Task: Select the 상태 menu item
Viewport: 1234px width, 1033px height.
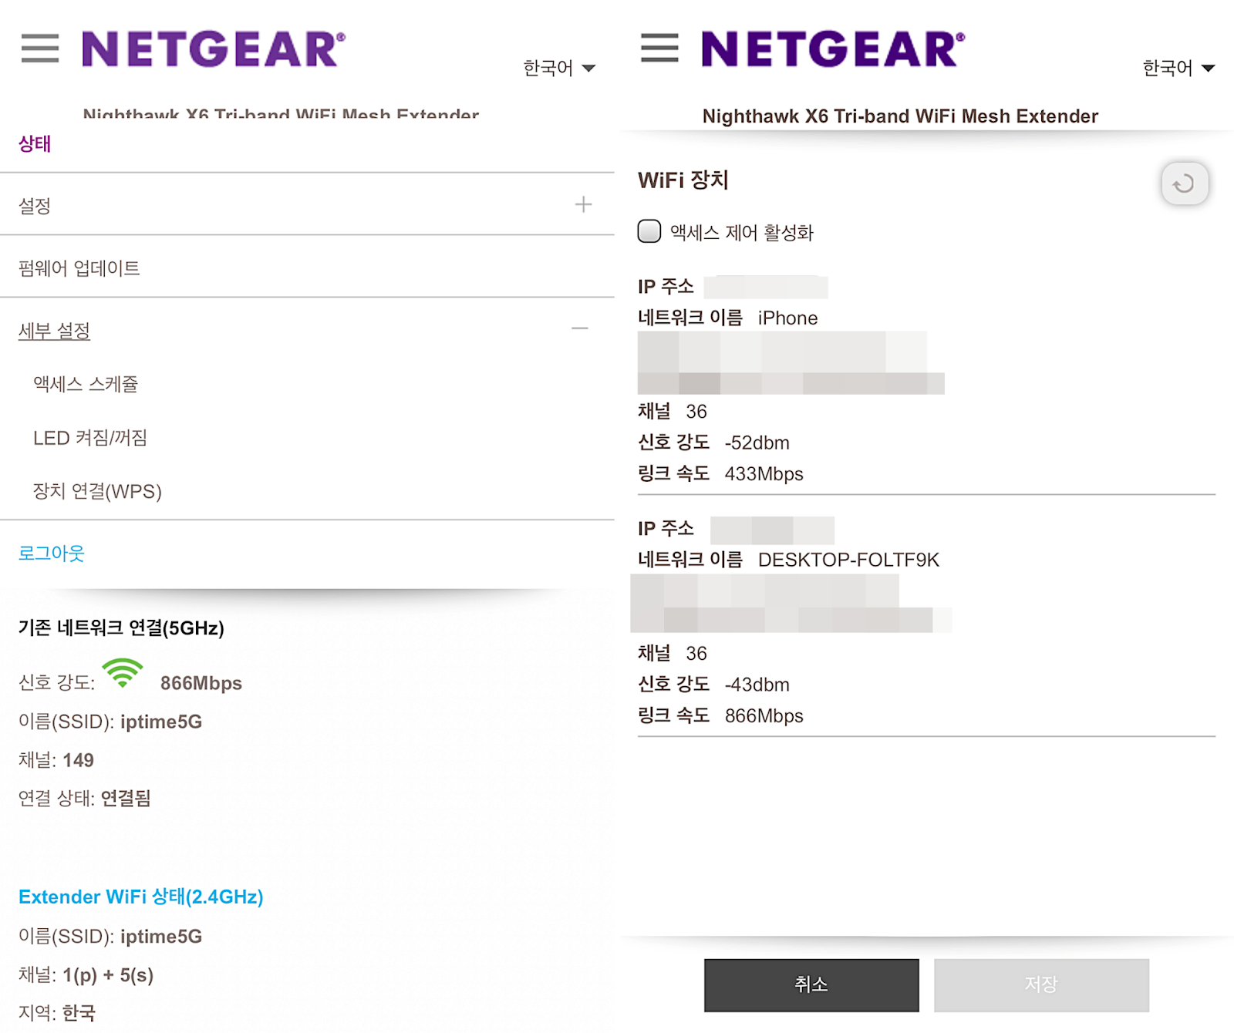Action: [x=35, y=144]
